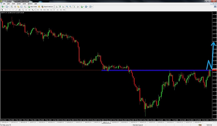Select the crosshair tool
Image resolution: width=217 pixels, height=126 pixels.
[6, 10]
